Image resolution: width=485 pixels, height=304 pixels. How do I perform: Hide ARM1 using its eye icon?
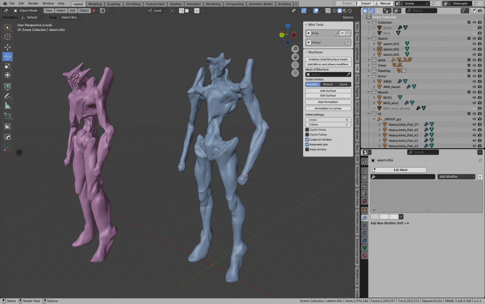474,81
